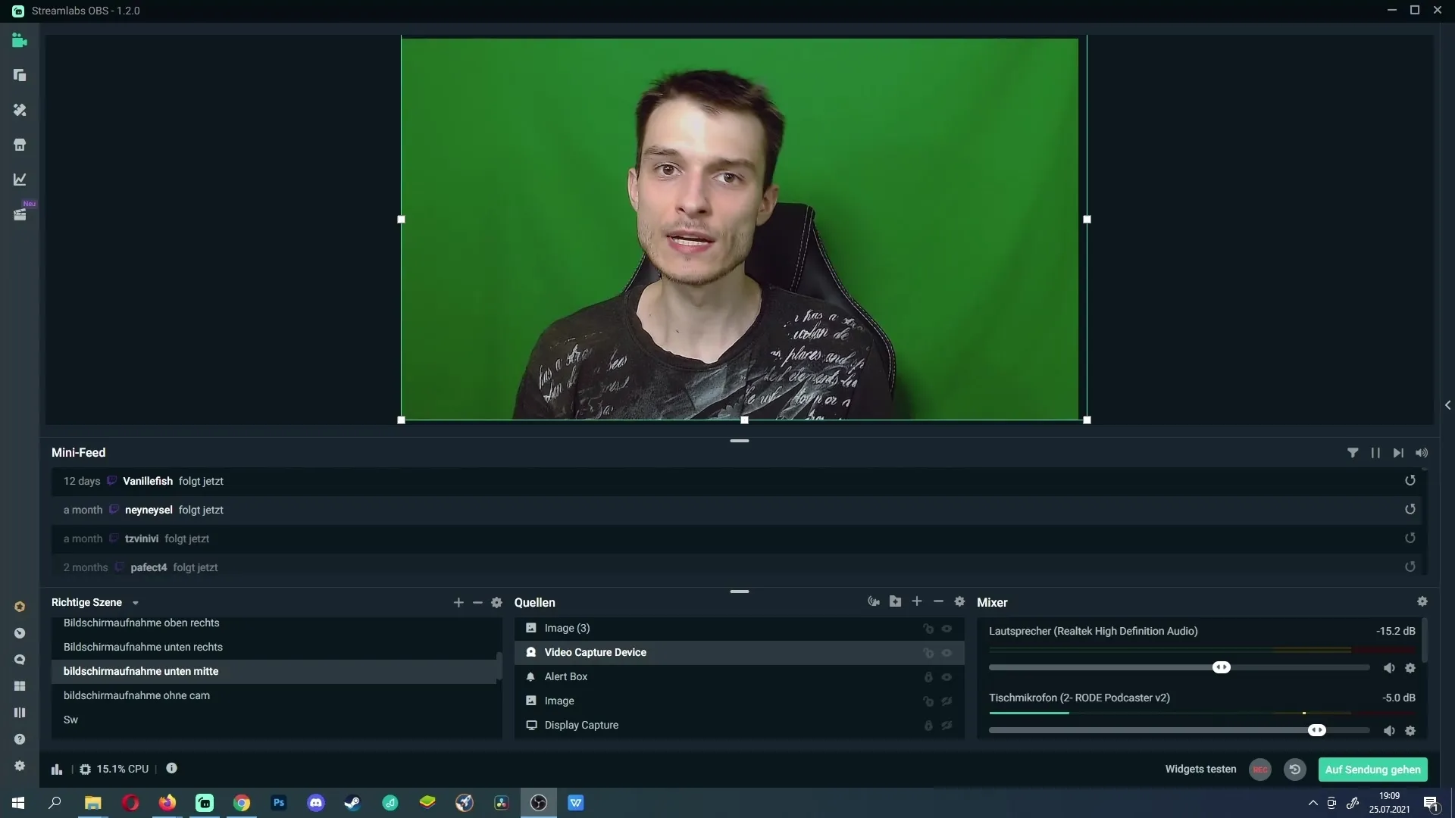Show hidden system tray icons

click(1313, 803)
